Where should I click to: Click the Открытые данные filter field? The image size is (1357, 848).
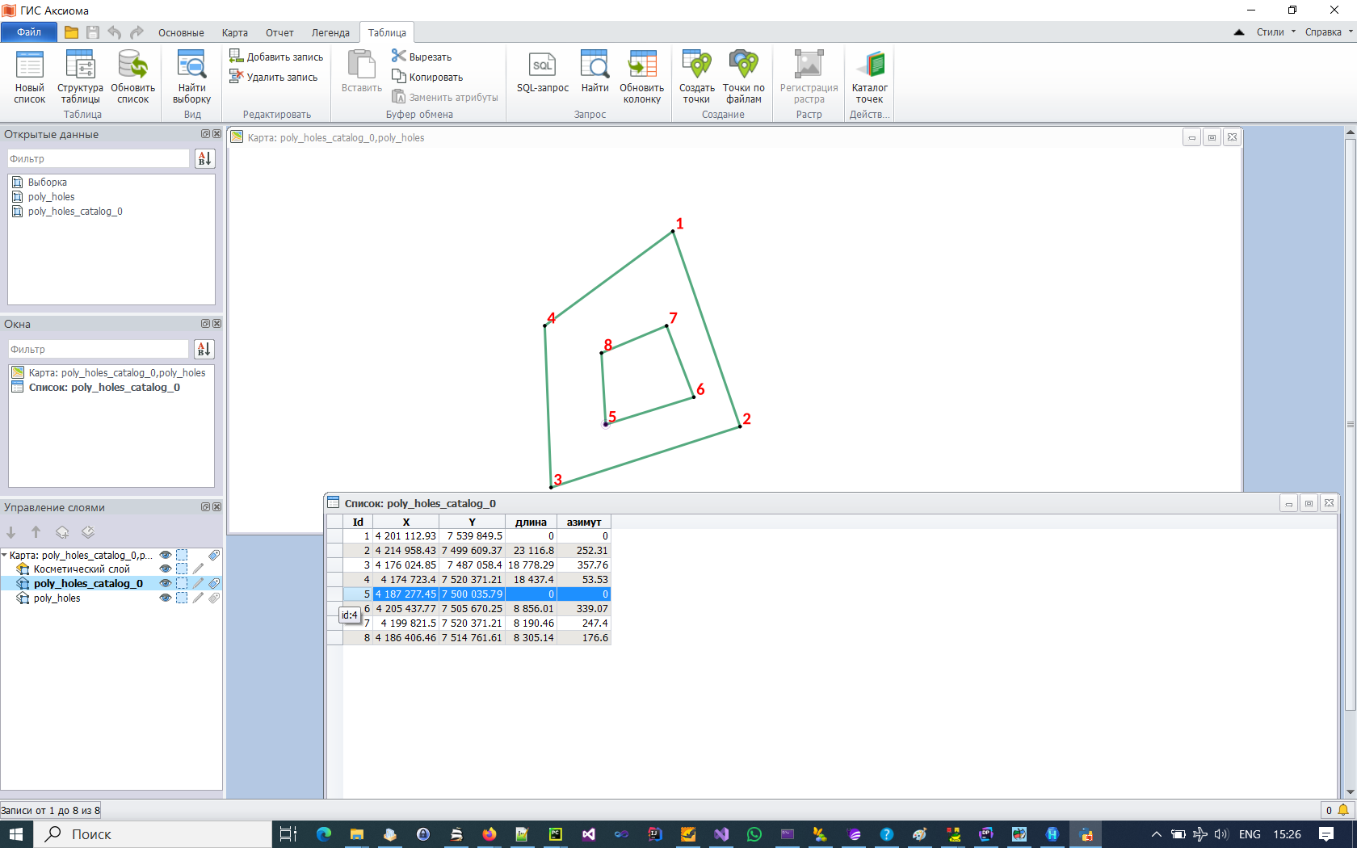pyautogui.click(x=99, y=159)
